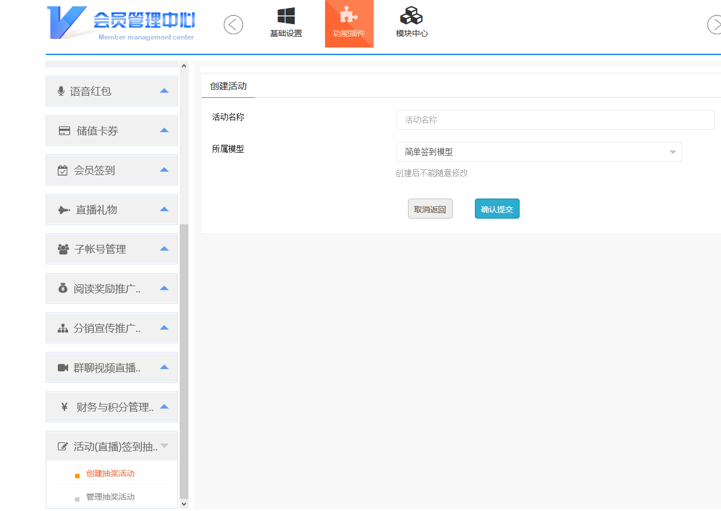Click the sitemap icon for 分销宣传推广

tap(63, 328)
